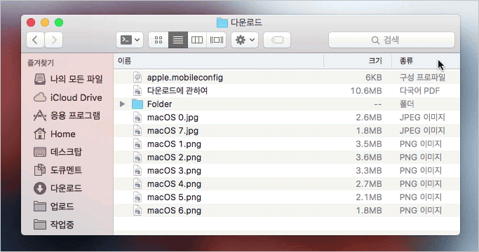
Task: Click the 폴더 kind value
Action: [407, 104]
